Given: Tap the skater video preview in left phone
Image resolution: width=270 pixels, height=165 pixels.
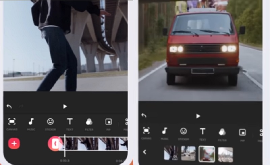Looking at the screenshot, I should [65, 46].
